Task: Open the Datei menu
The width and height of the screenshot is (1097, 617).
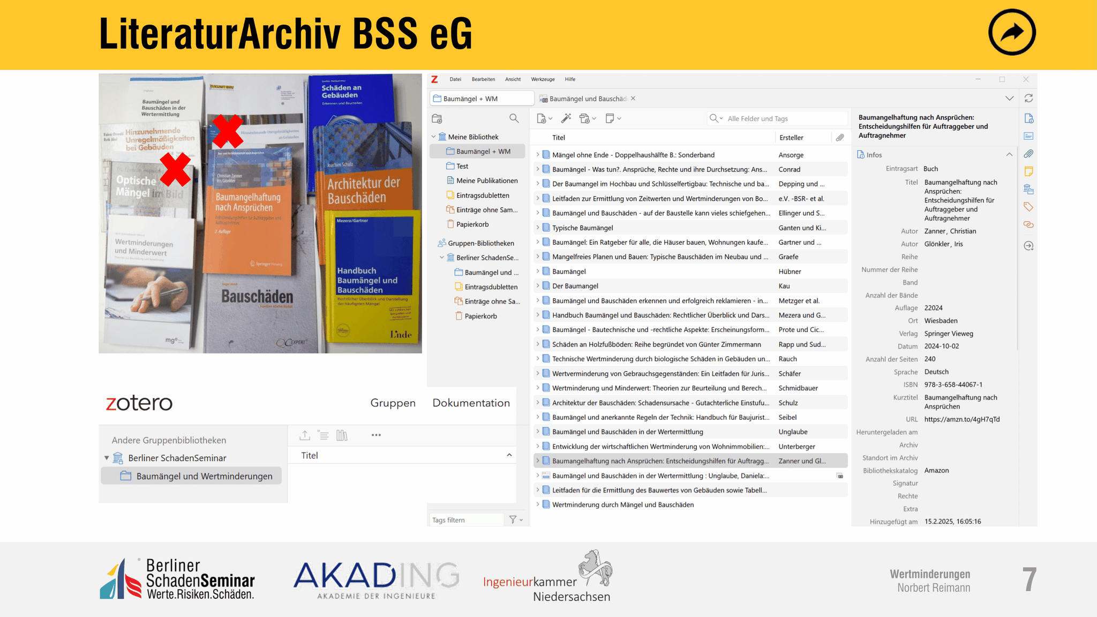Action: point(455,79)
